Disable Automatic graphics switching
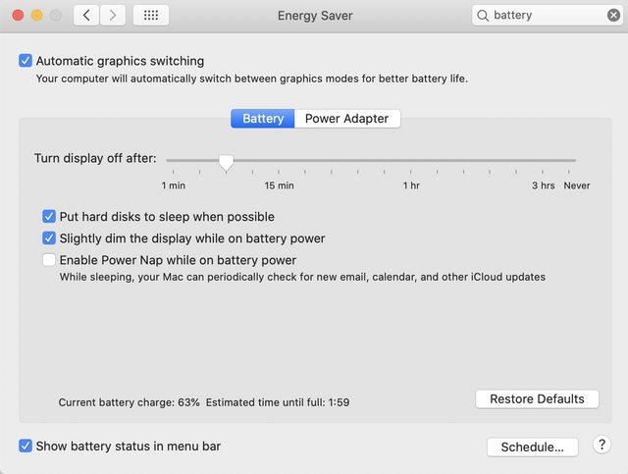The width and height of the screenshot is (628, 474). [26, 61]
